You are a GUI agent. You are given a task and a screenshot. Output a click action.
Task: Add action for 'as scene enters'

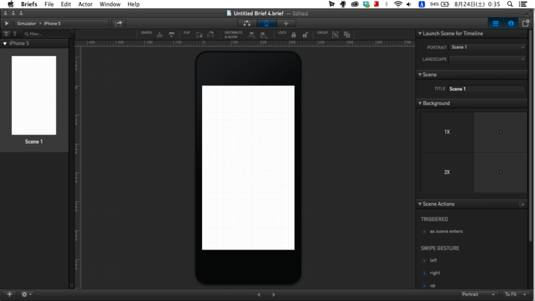pyautogui.click(x=424, y=231)
